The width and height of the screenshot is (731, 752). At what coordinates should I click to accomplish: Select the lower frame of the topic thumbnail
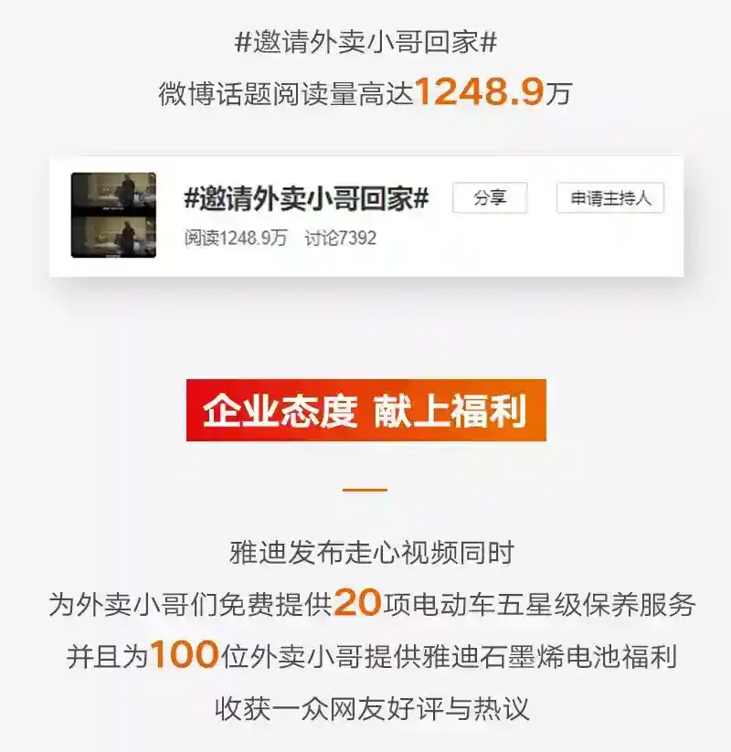click(113, 237)
